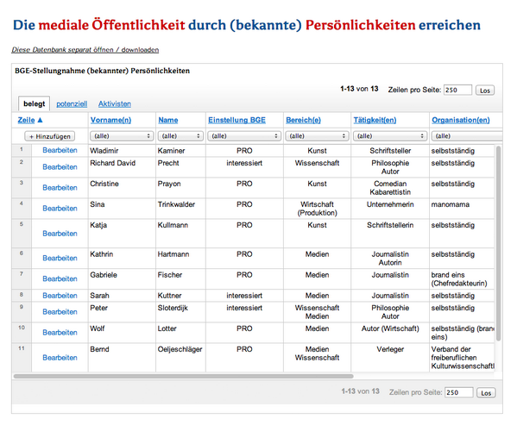Click the vertical table scrollbar
517x425 pixels.
click(x=498, y=244)
